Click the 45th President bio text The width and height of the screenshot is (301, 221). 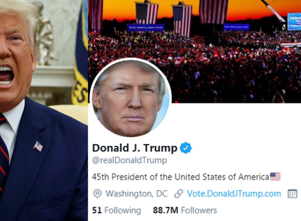[181, 177]
